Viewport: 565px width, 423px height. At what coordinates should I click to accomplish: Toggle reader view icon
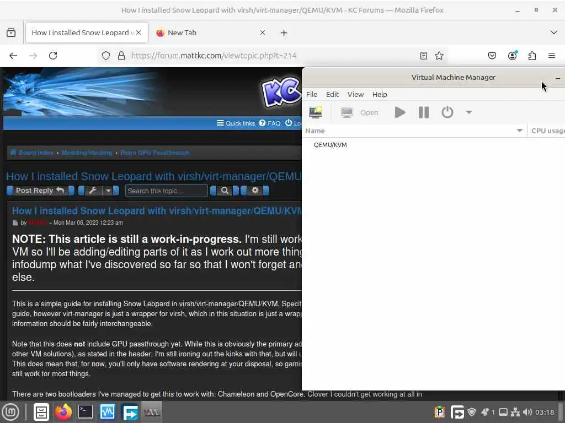[x=424, y=56]
